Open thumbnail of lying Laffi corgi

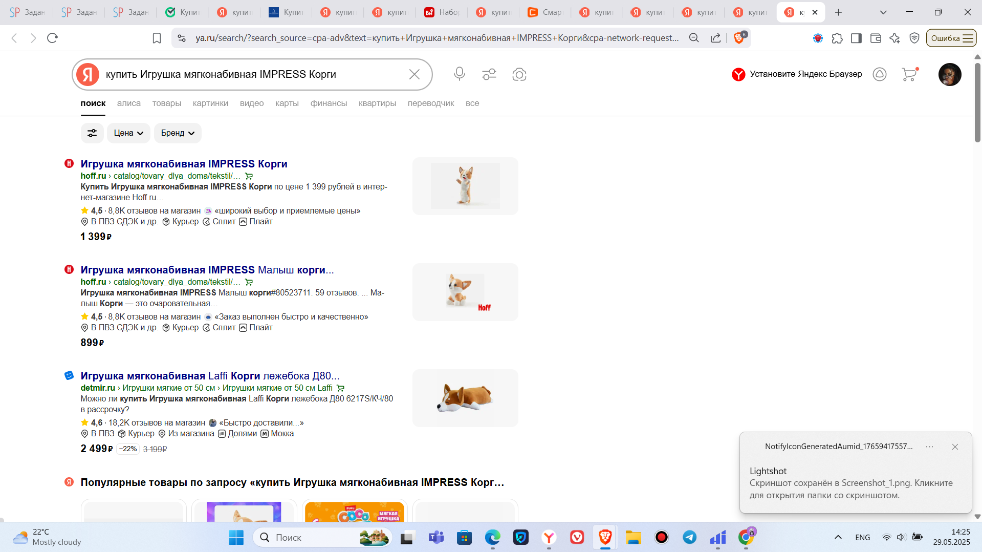(x=465, y=398)
